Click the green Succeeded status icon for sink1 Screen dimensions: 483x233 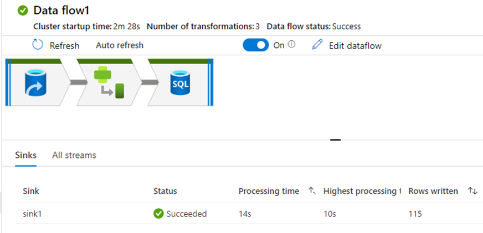(x=158, y=214)
